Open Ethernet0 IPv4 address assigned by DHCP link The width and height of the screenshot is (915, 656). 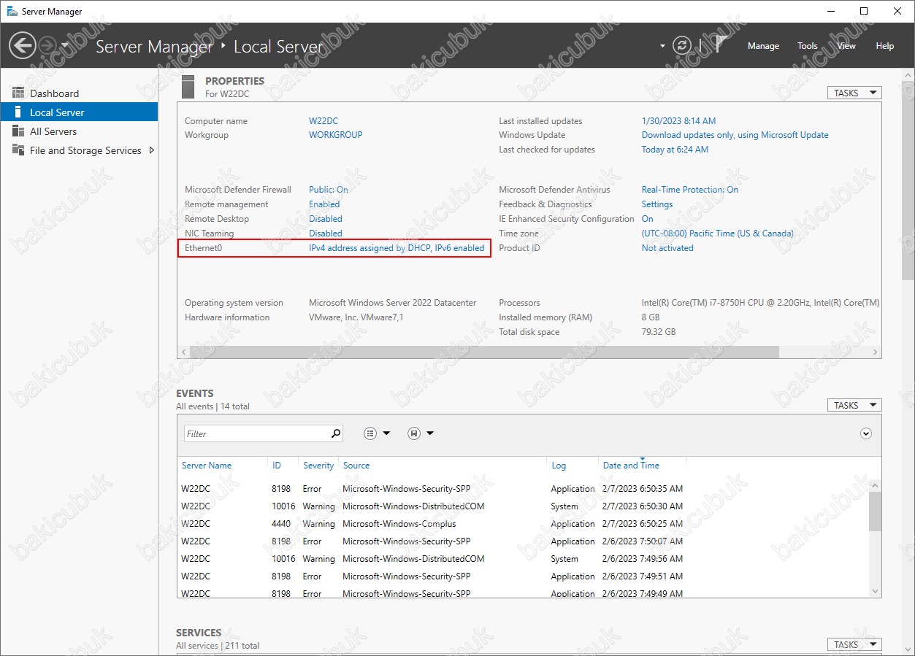pos(397,248)
